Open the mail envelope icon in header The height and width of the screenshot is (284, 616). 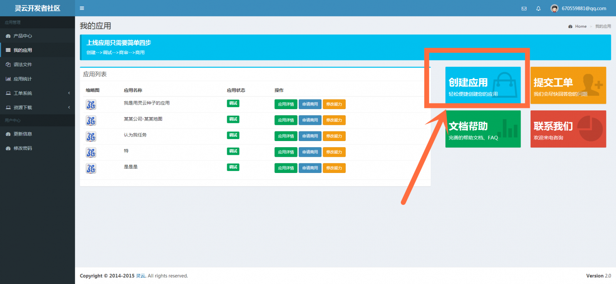[524, 8]
